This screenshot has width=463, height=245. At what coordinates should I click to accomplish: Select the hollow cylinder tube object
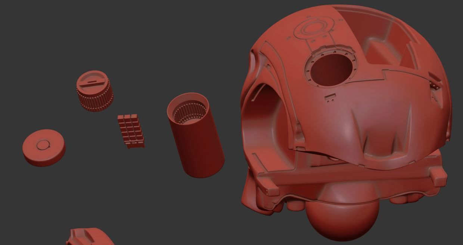coord(195,135)
